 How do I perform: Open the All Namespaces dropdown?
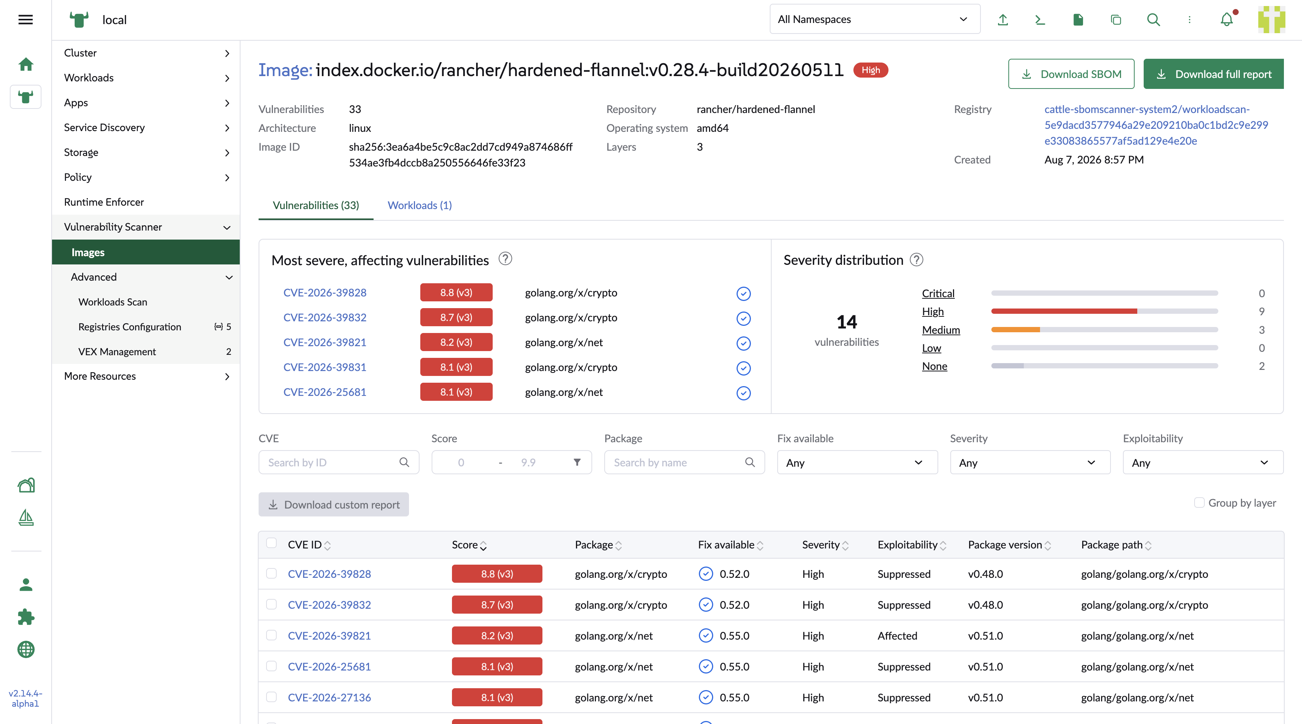tap(875, 19)
